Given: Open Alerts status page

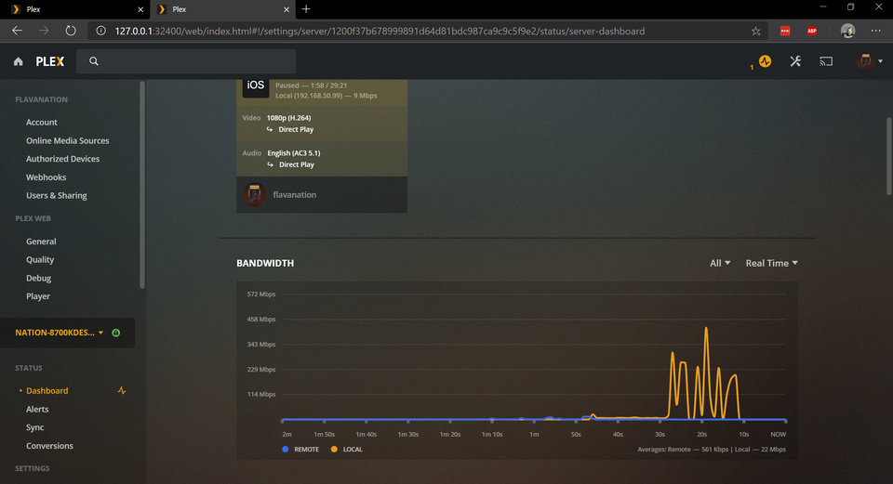Looking at the screenshot, I should [x=37, y=409].
